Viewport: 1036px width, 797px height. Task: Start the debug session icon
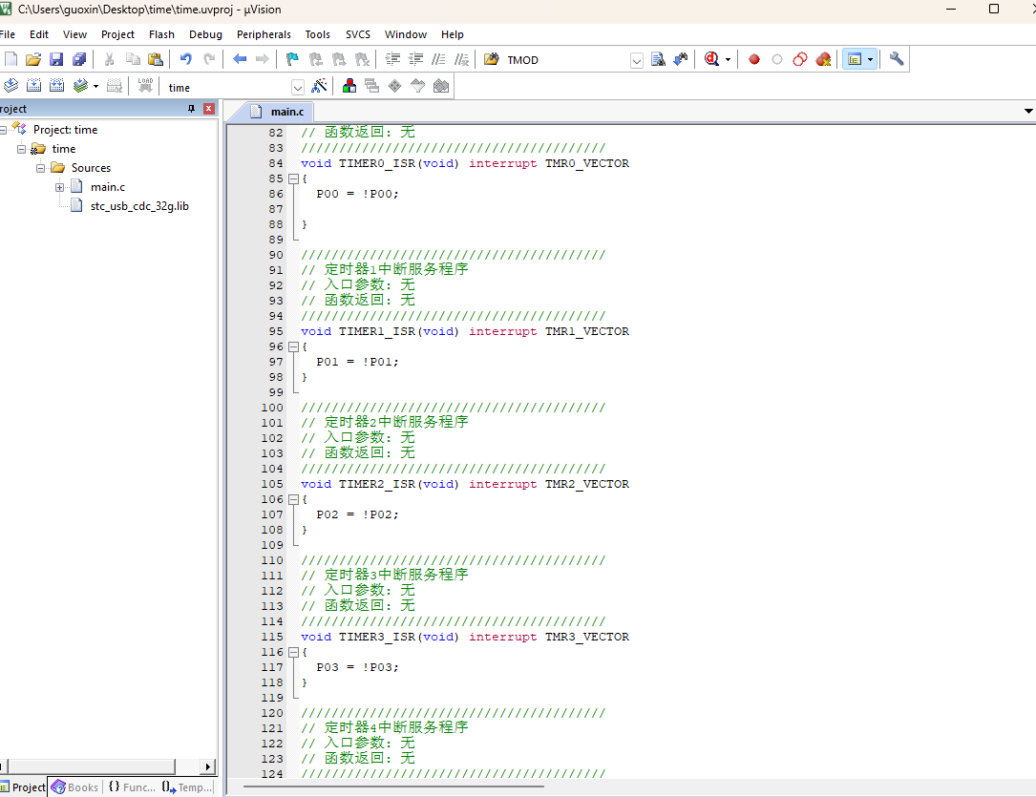click(x=710, y=59)
